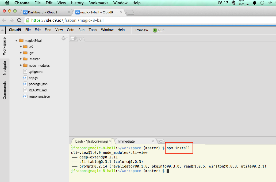Click the responses.json file icon

[x=25, y=96]
